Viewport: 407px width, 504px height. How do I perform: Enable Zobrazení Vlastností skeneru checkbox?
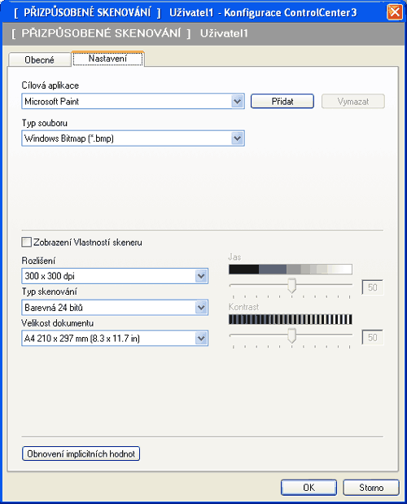[x=26, y=242]
